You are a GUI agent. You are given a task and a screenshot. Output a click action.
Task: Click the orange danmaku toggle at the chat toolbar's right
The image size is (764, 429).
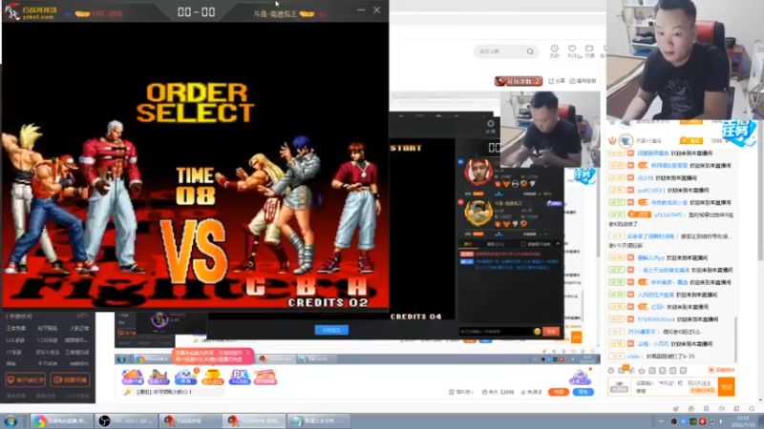pyautogui.click(x=722, y=370)
